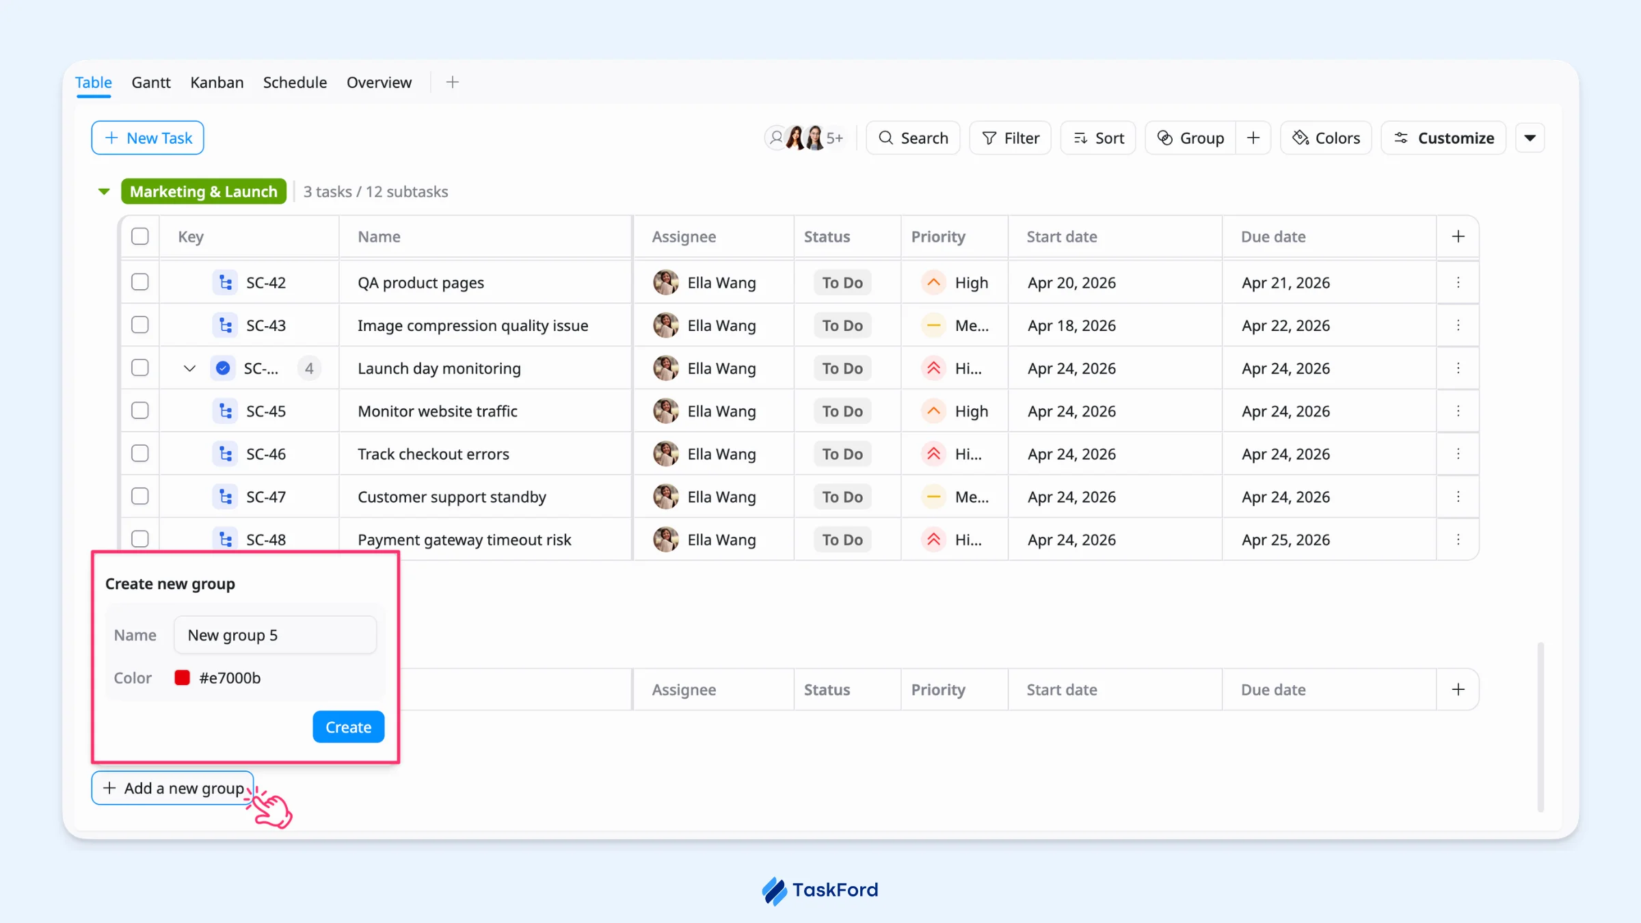Click the unassigned user avatar icon
Image resolution: width=1641 pixels, height=923 pixels.
tap(776, 138)
